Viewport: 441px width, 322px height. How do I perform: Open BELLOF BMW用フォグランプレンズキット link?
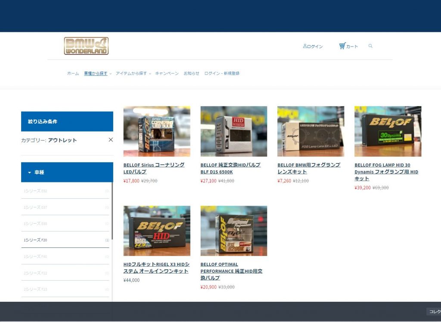click(309, 168)
